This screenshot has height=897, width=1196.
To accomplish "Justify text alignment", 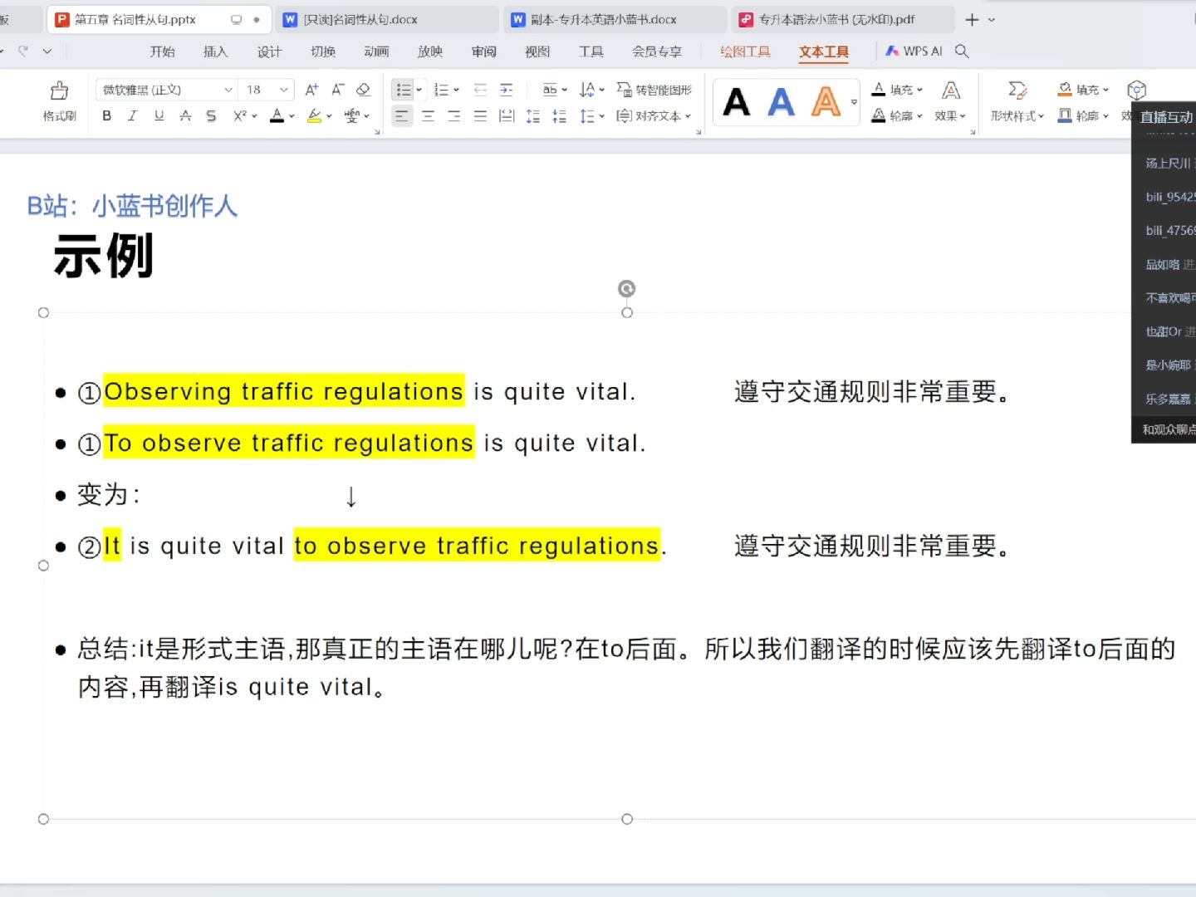I will pos(480,116).
